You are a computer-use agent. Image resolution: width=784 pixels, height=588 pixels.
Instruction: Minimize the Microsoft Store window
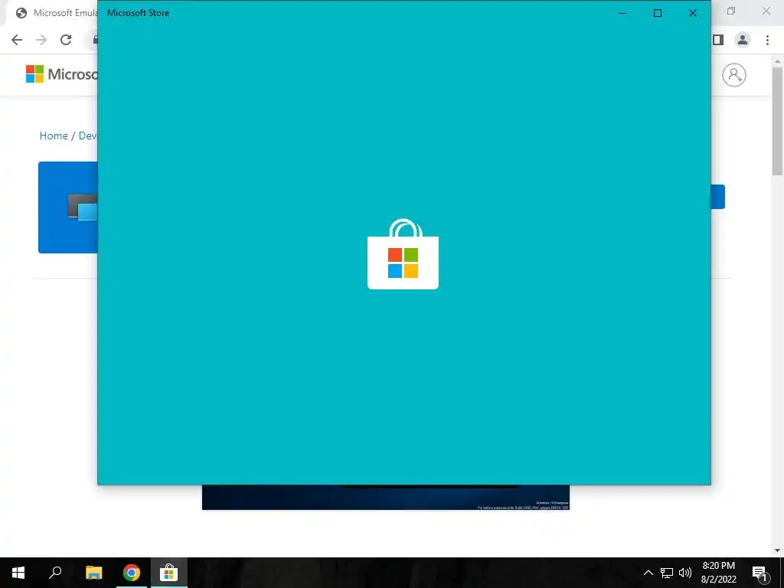point(622,13)
